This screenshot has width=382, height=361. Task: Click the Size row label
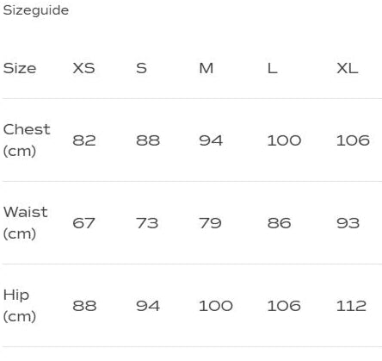(x=20, y=68)
